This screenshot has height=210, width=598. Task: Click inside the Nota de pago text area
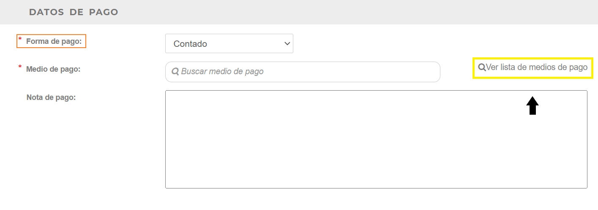pyautogui.click(x=376, y=139)
